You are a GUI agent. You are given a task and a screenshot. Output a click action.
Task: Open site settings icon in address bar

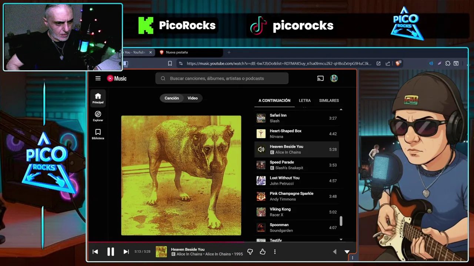coord(181,64)
